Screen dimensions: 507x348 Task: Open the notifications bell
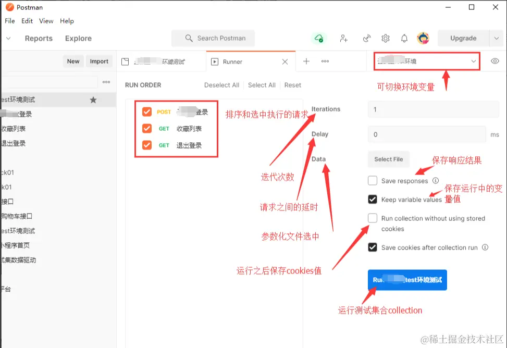pyautogui.click(x=404, y=39)
